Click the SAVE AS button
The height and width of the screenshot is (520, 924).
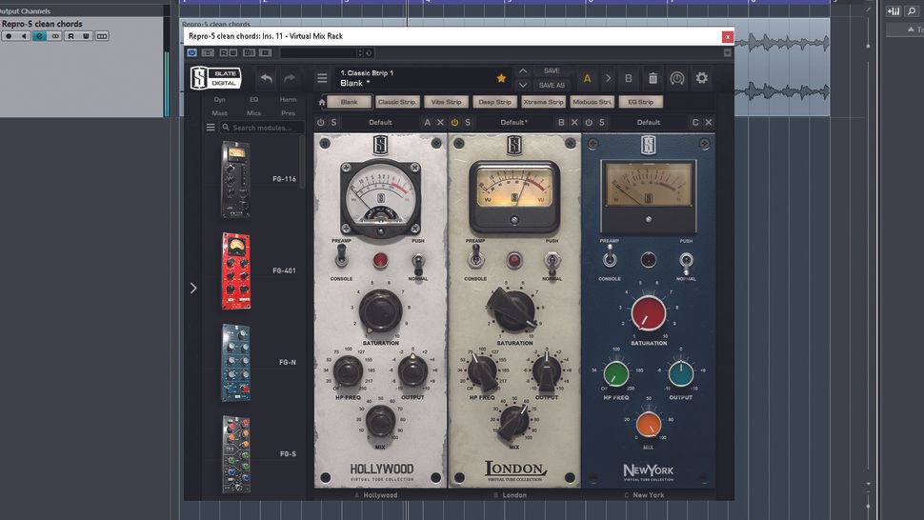pos(552,85)
